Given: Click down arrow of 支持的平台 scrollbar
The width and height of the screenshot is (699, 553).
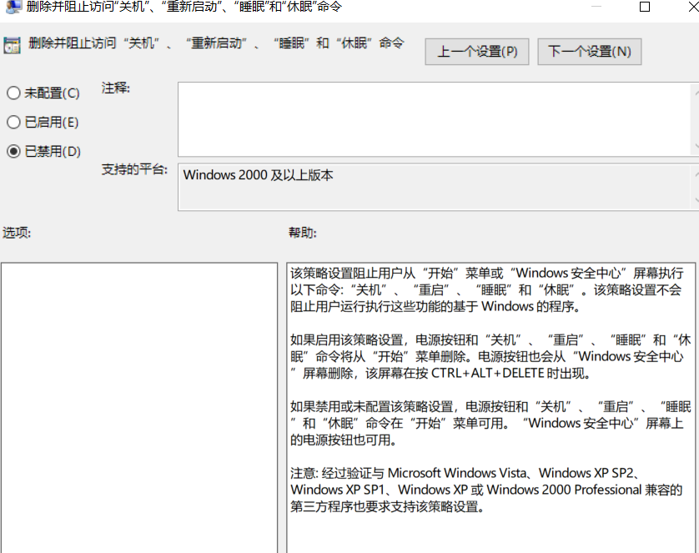Looking at the screenshot, I should [x=695, y=201].
